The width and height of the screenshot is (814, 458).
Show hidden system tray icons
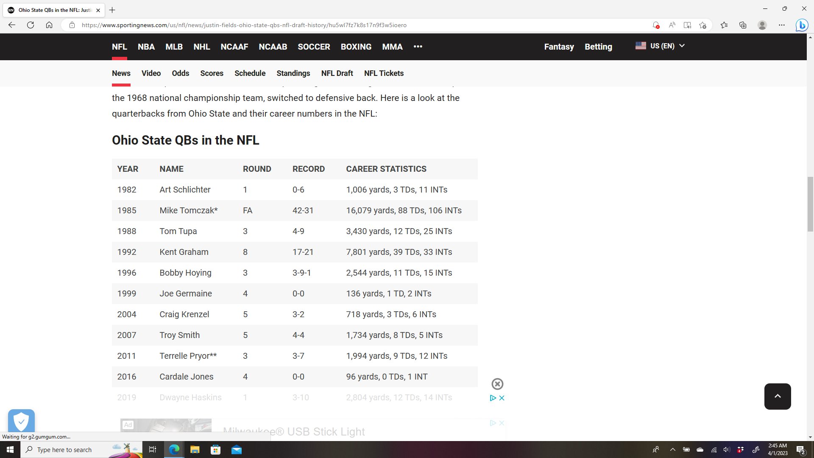(x=672, y=450)
